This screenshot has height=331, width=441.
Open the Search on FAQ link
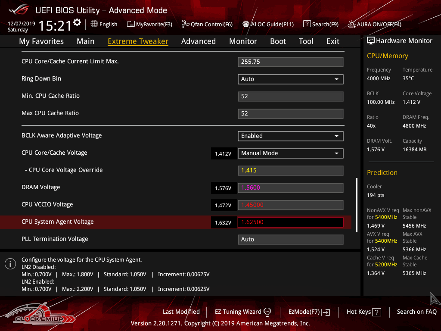tap(416, 312)
